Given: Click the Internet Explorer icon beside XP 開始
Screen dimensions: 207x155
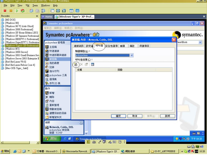Looking at the screenshot, I should tap(65, 139).
